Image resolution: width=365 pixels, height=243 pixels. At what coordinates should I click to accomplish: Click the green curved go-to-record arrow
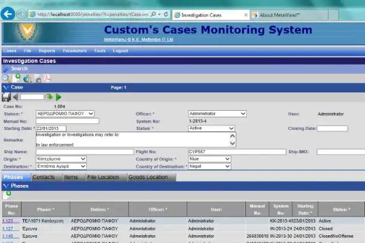pos(50,97)
